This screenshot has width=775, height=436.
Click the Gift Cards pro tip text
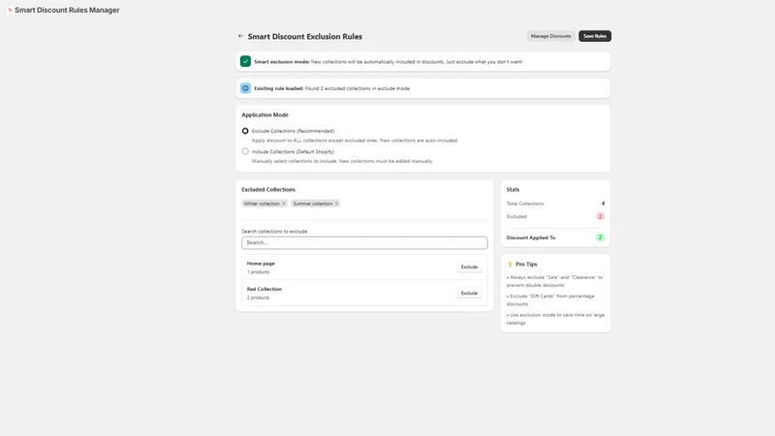(x=550, y=300)
